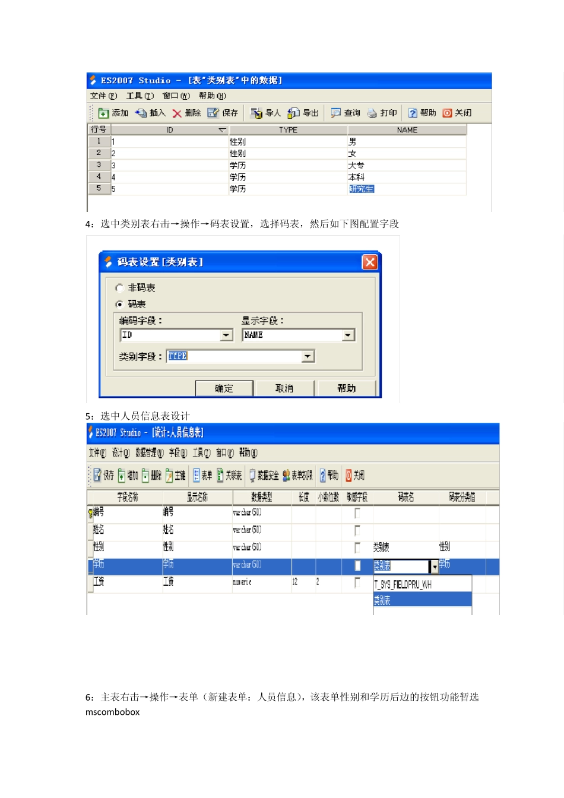Click the 码表名 column header in the design grid

pyautogui.click(x=405, y=497)
